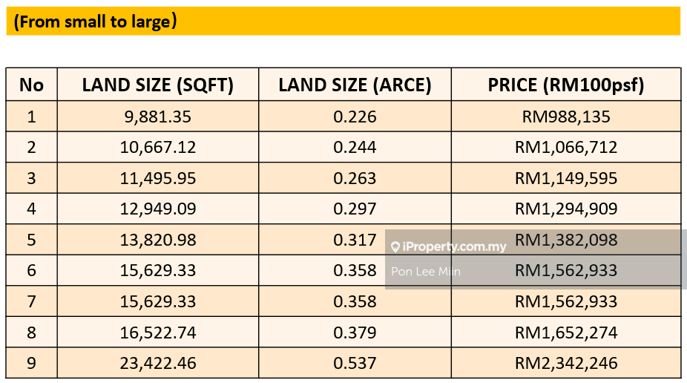This screenshot has height=383, width=687.
Task: Click the Pon Lee Miin agent name
Action: tap(426, 272)
